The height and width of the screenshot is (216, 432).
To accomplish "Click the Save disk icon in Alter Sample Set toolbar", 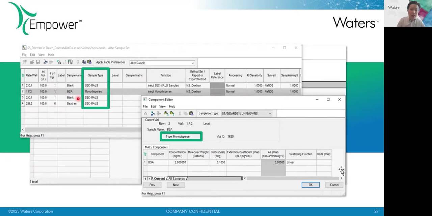I will tap(38, 62).
